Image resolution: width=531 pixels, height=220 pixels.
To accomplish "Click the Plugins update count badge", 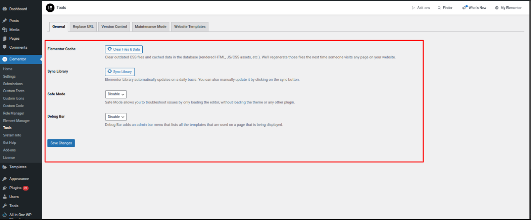I will (26, 188).
